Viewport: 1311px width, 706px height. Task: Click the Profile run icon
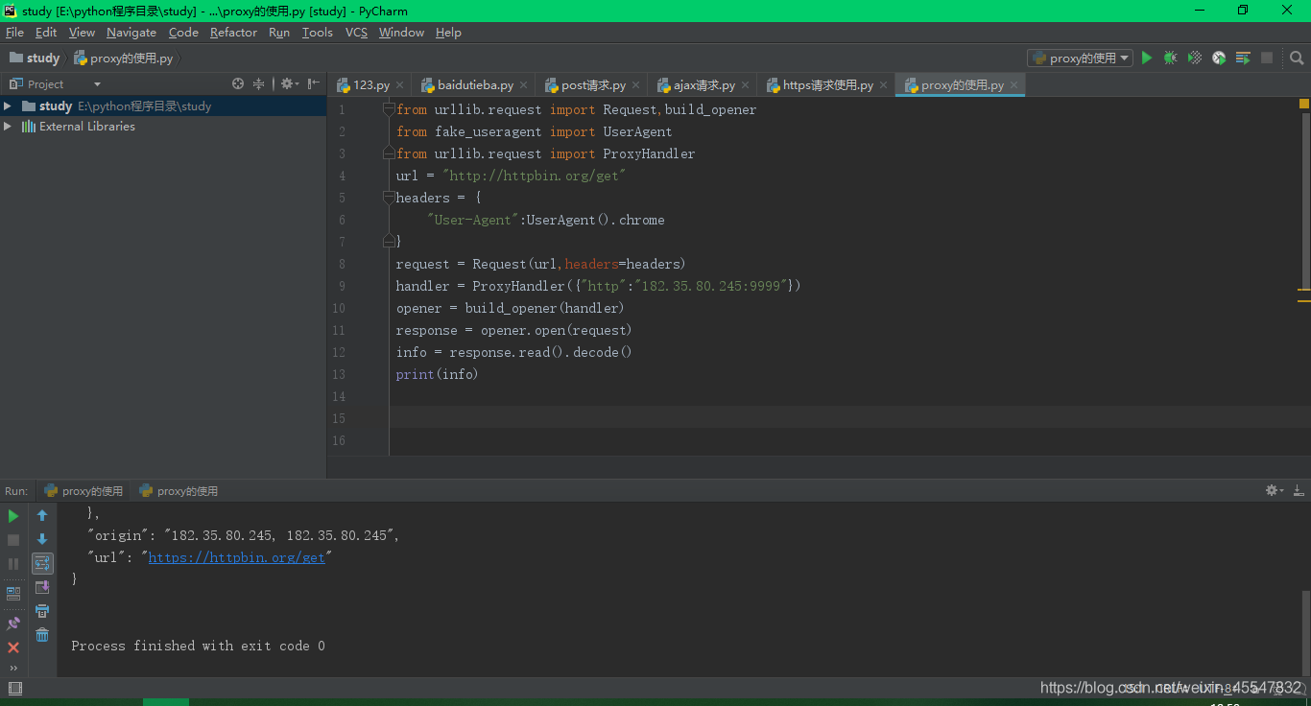pos(1219,59)
